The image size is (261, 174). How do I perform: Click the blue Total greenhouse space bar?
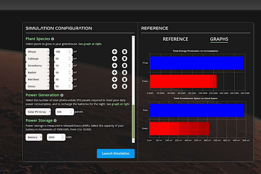coord(197,111)
